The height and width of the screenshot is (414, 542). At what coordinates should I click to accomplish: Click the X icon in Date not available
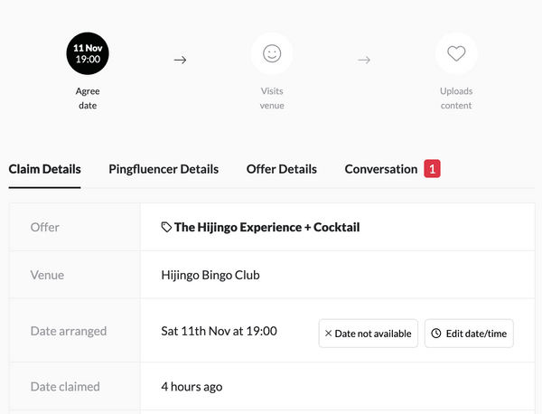(x=328, y=334)
